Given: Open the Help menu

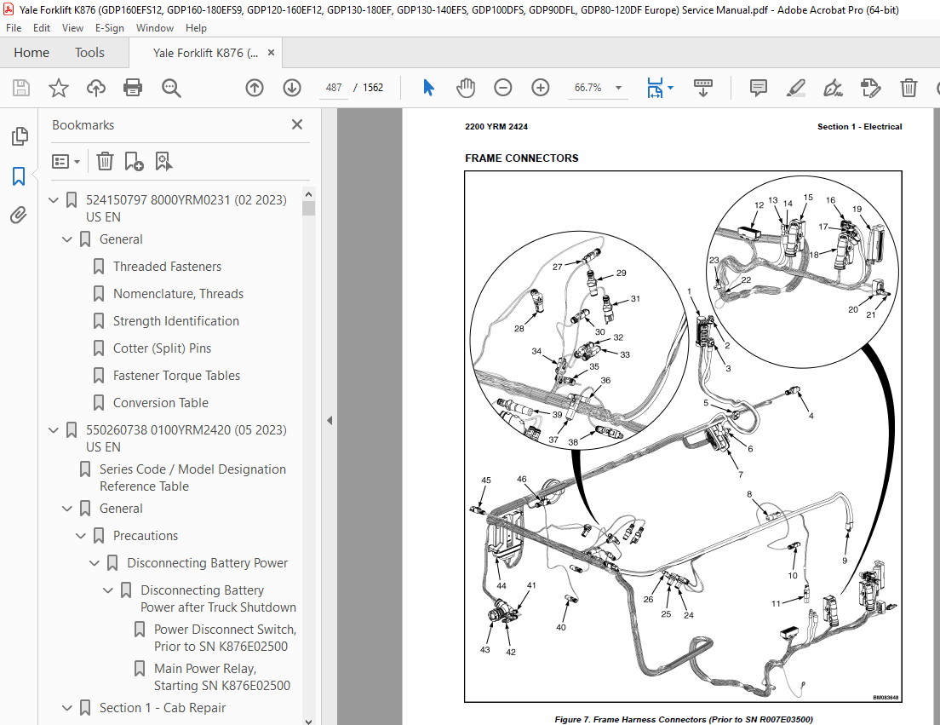Looking at the screenshot, I should pyautogui.click(x=196, y=27).
